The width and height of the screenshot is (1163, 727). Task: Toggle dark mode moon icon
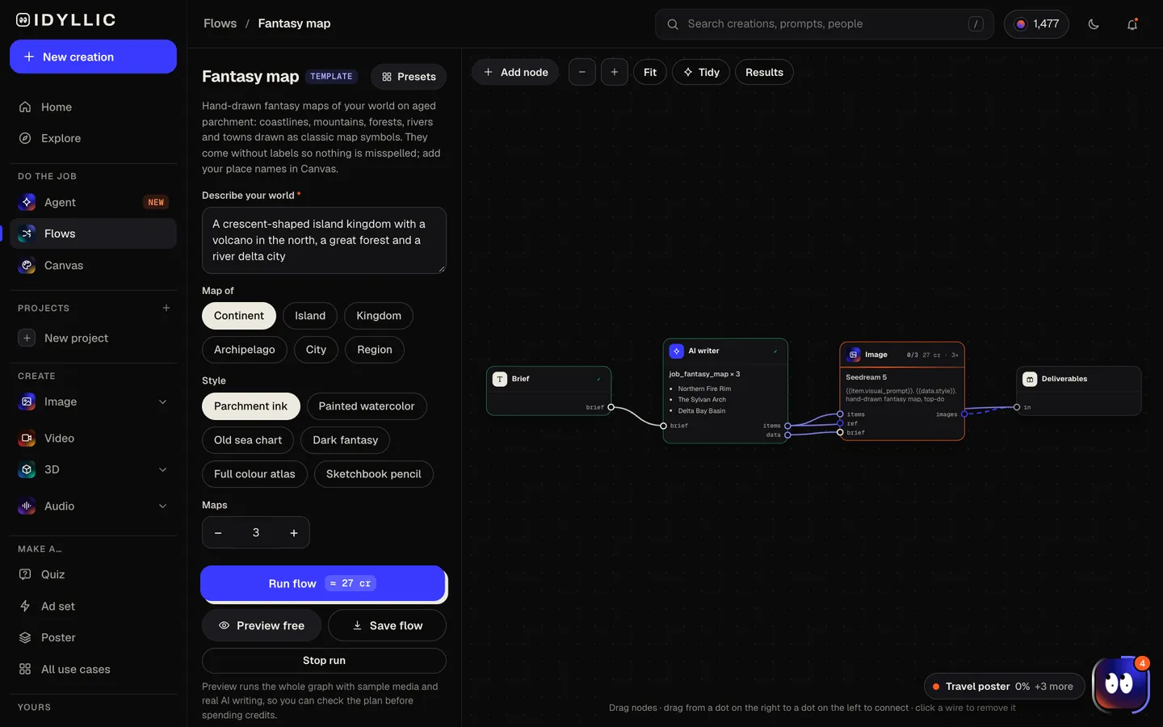tap(1094, 24)
